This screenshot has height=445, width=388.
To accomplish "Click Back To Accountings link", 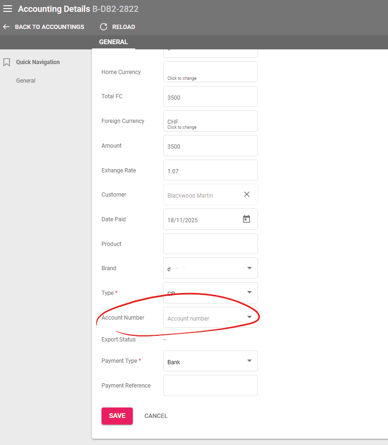I will tap(49, 27).
